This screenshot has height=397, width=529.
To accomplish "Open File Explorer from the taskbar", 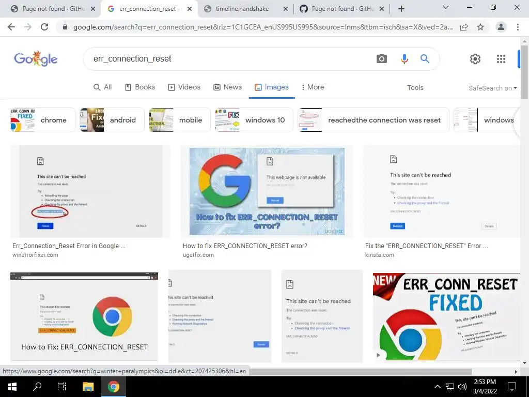I will click(88, 387).
